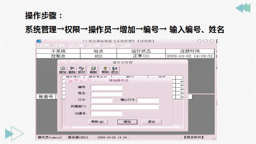Click the 所属部门 department field
The image size is (256, 144).
pyautogui.click(x=125, y=107)
